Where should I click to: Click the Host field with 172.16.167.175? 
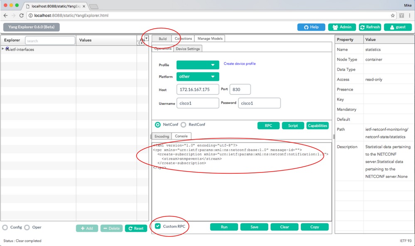click(198, 89)
